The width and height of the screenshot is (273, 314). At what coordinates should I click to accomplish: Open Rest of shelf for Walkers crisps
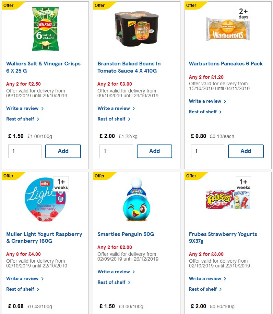[21, 119]
